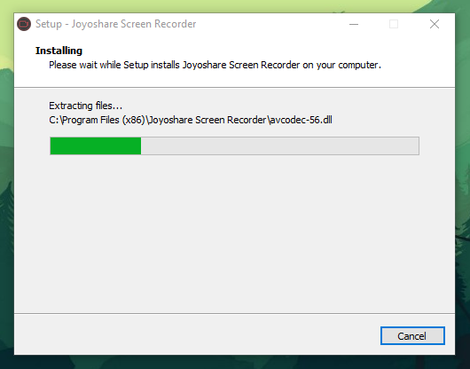
Task: Click 'Program Files (x86)' in the extraction path
Action: pyautogui.click(x=104, y=120)
